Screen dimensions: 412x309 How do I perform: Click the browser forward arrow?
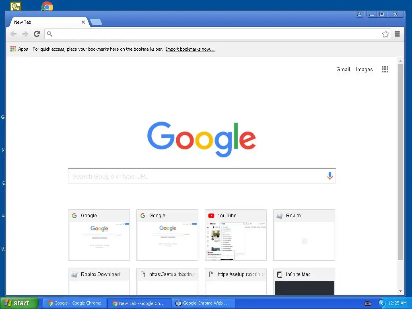[x=25, y=34]
